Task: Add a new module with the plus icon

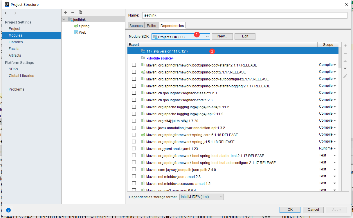Action: [65, 12]
